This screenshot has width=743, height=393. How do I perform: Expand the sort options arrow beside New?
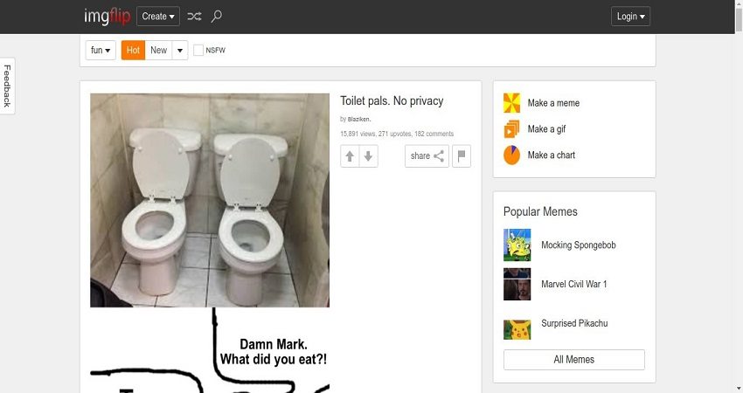pos(180,51)
